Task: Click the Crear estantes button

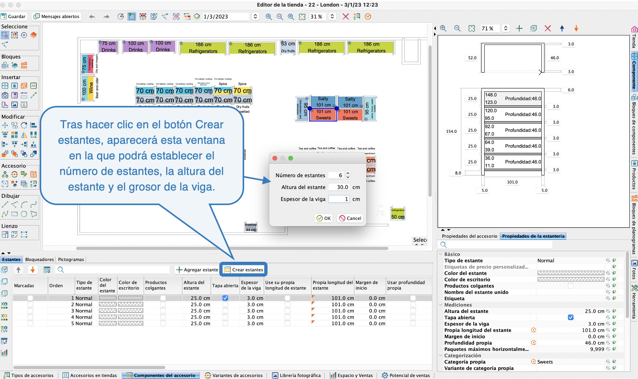Action: point(243,270)
